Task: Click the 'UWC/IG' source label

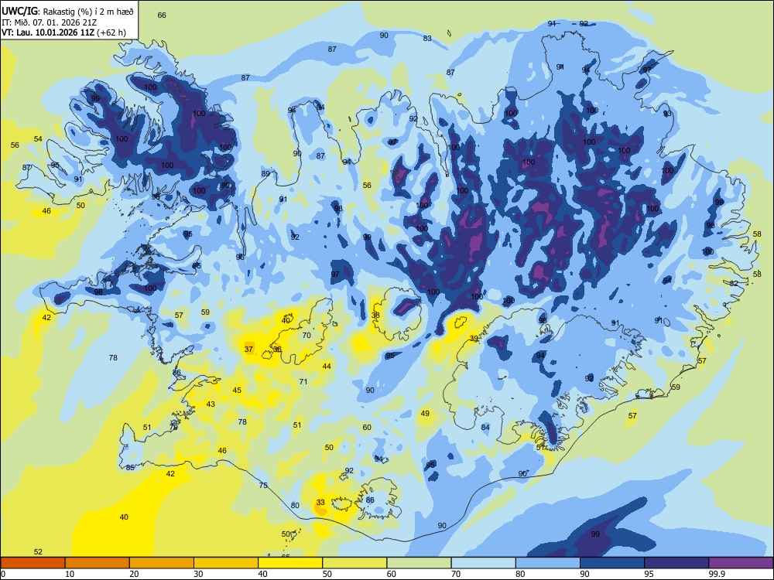Action: click(x=19, y=11)
